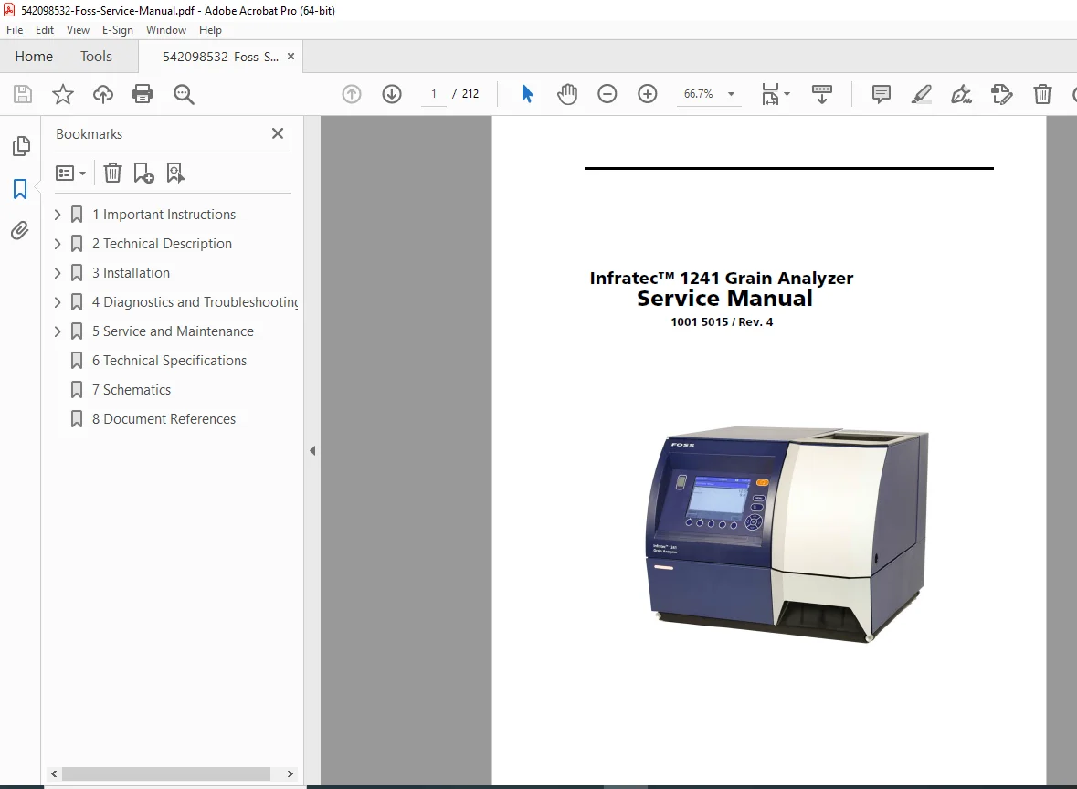Viewport: 1077px width, 789px height.
Task: Click the toolbar Delete trash icon
Action: tap(1042, 94)
